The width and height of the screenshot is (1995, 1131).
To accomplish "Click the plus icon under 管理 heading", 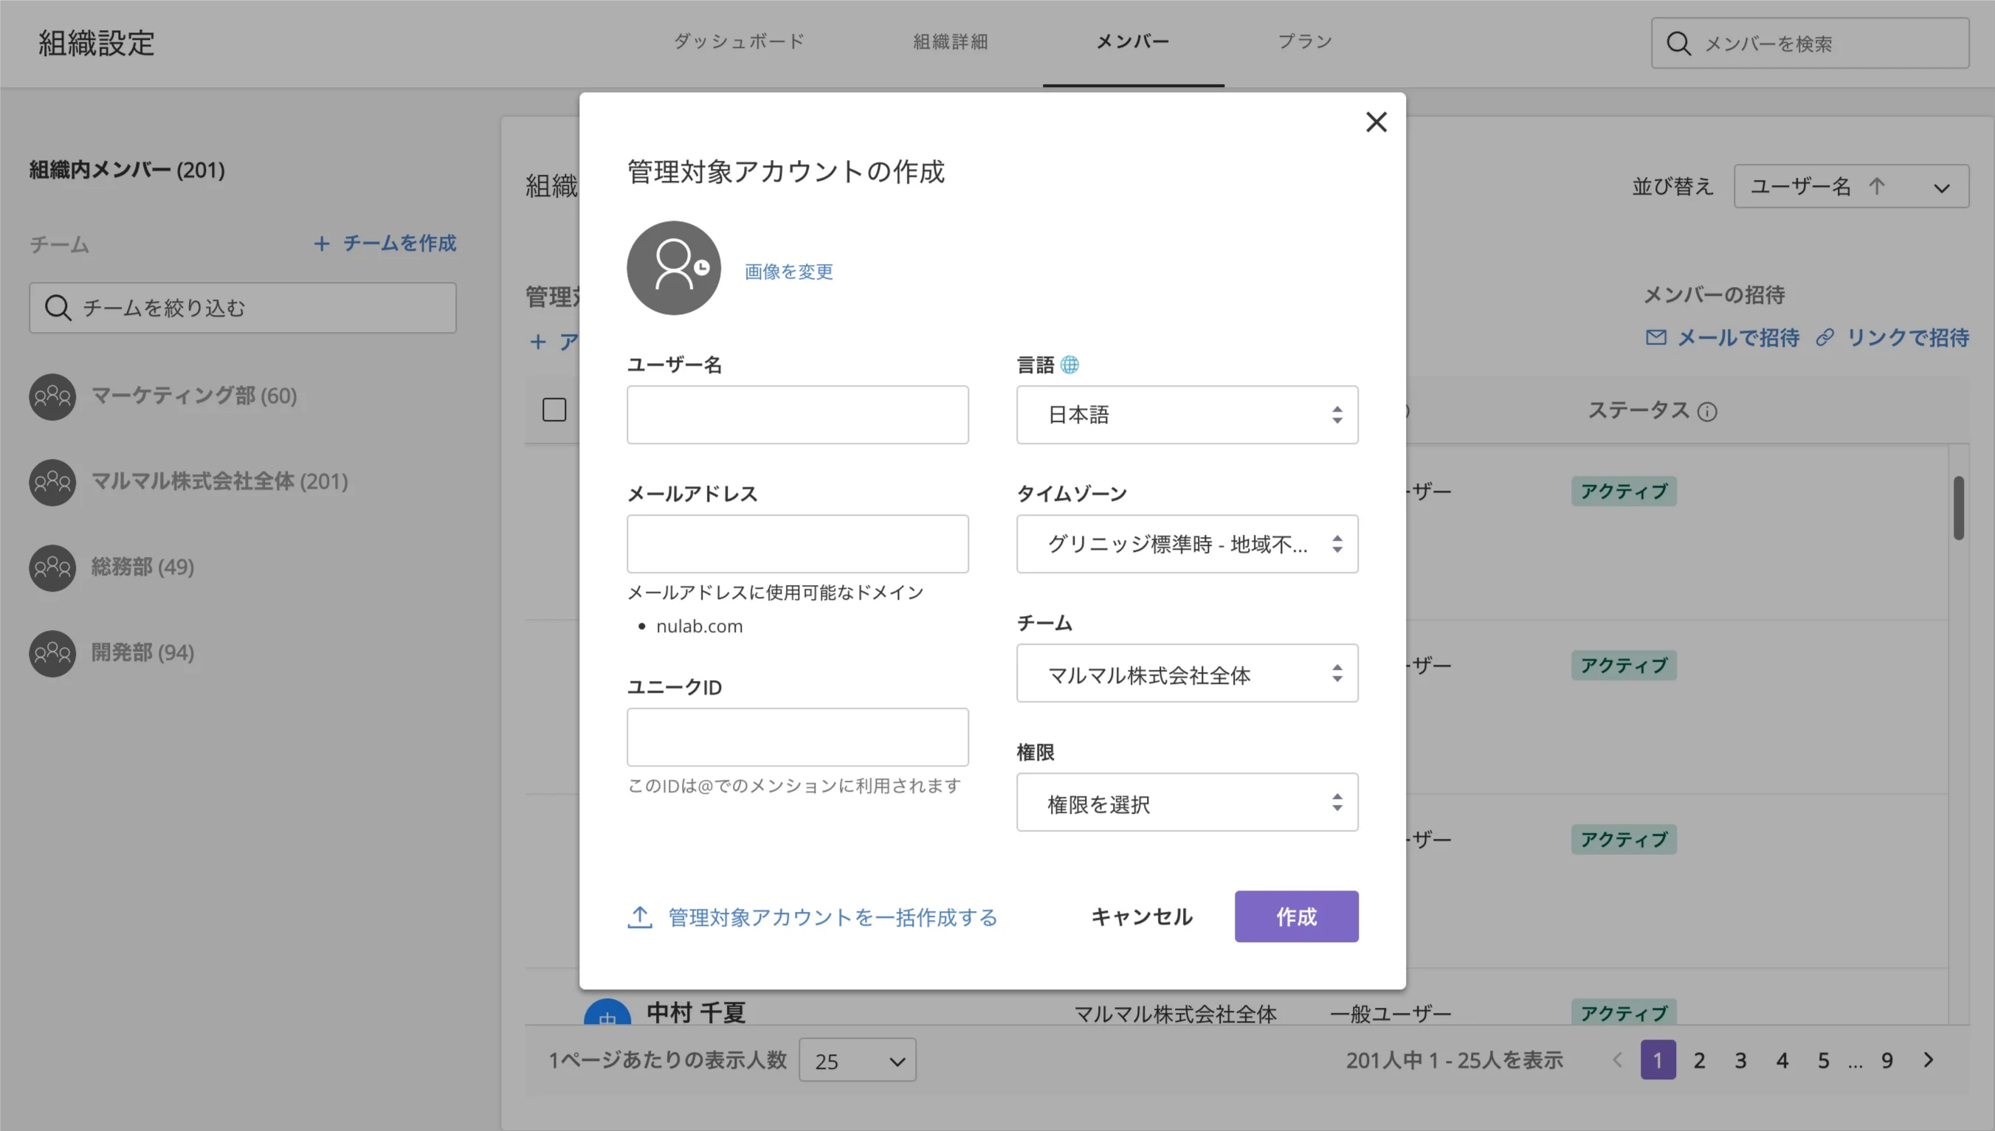I will [537, 342].
